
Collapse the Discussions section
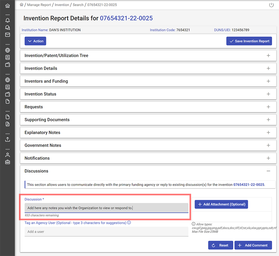click(x=268, y=171)
